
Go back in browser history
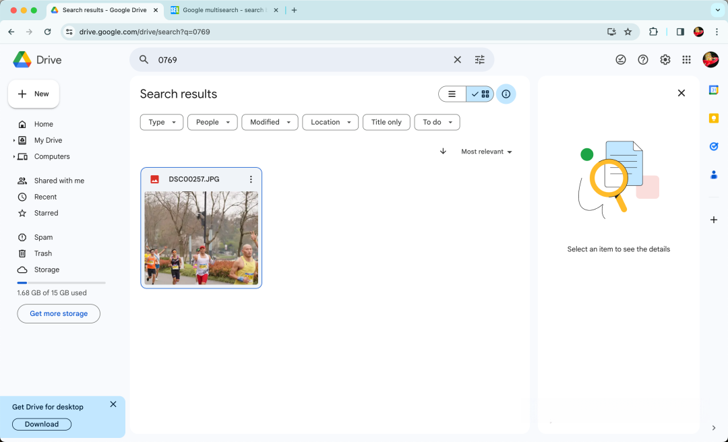(x=11, y=32)
